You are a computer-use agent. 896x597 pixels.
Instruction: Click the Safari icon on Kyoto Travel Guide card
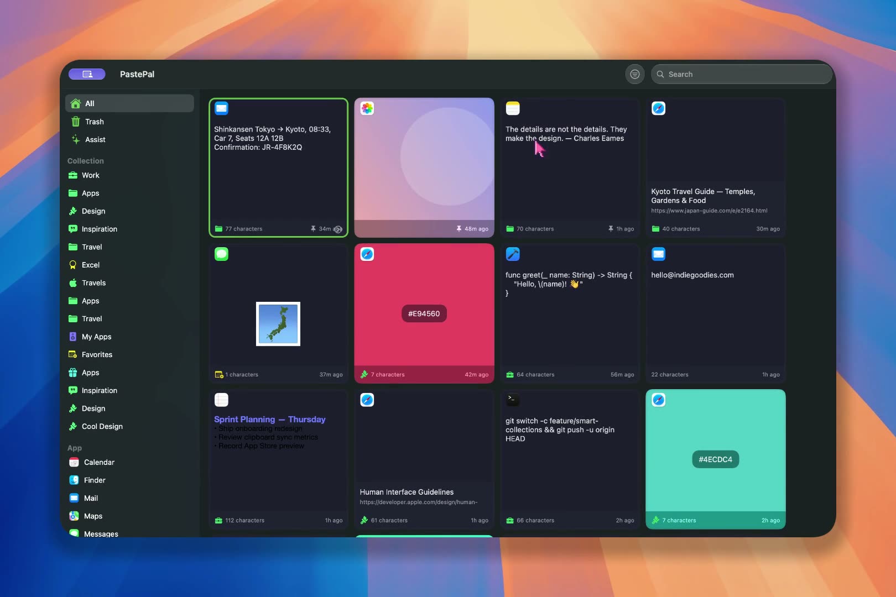658,108
